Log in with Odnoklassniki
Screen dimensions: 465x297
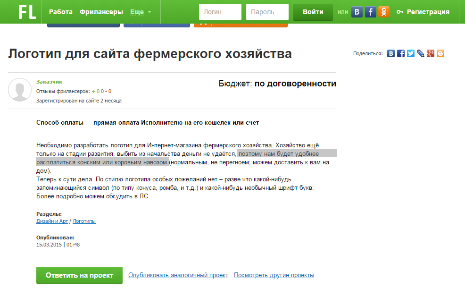tap(384, 12)
